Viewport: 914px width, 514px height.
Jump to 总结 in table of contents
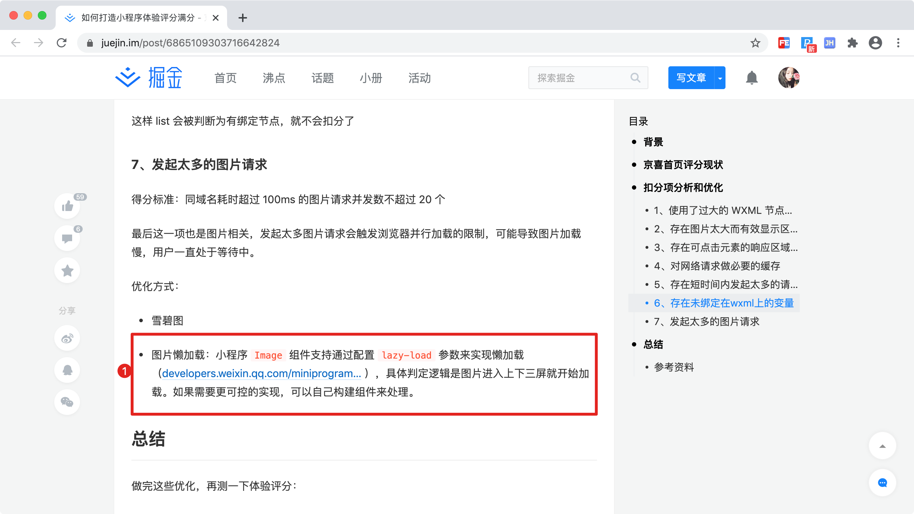click(x=653, y=344)
